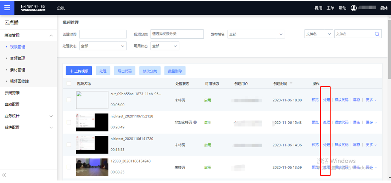Image resolution: width=391 pixels, height=183 pixels.
Task: Click the 视频分类 selection field
Action: 177,34
